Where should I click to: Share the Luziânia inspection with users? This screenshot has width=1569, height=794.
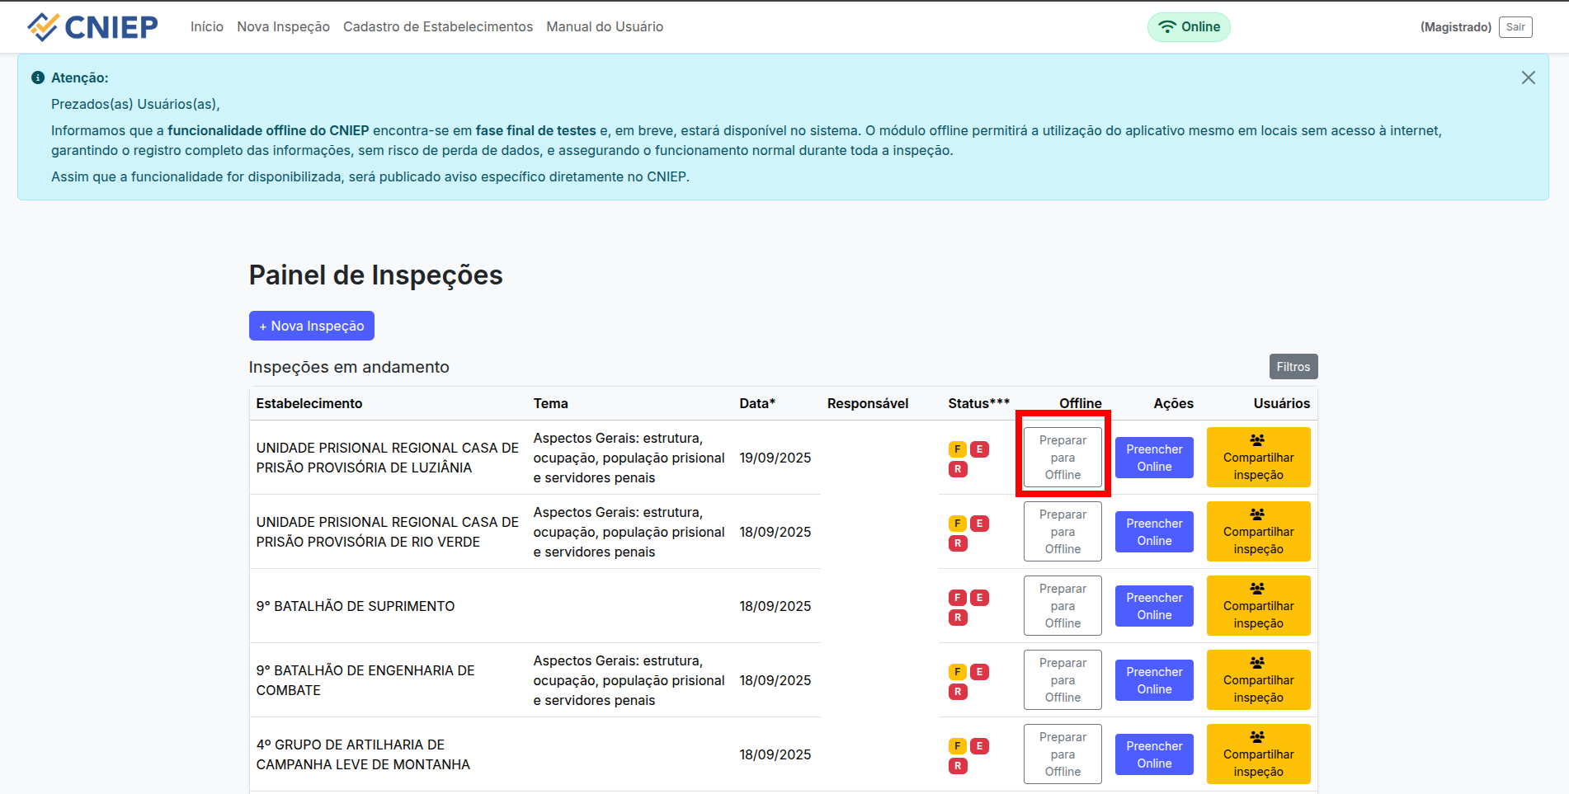coord(1258,458)
